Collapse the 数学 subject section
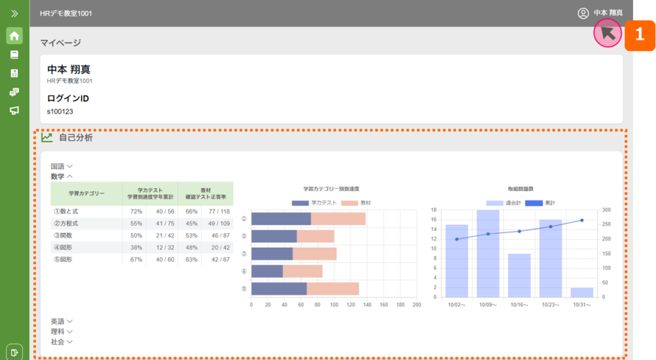 61,176
